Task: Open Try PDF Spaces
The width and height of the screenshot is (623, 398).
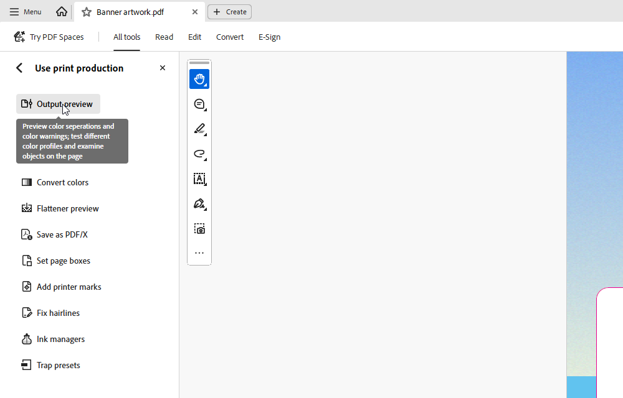Action: (49, 37)
